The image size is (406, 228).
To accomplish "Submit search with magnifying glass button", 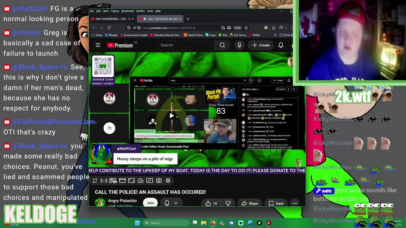I will pyautogui.click(x=222, y=45).
